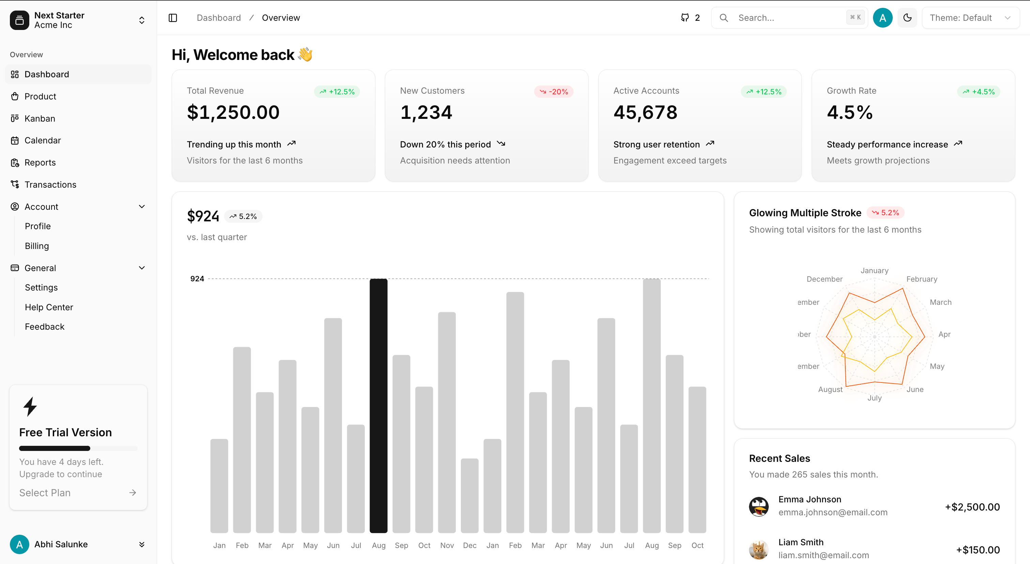Click the Dashboard breadcrumb link

coord(219,18)
